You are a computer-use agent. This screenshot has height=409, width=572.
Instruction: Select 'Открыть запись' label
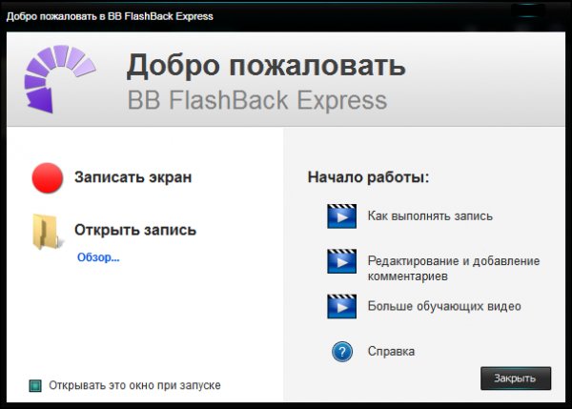(x=135, y=230)
